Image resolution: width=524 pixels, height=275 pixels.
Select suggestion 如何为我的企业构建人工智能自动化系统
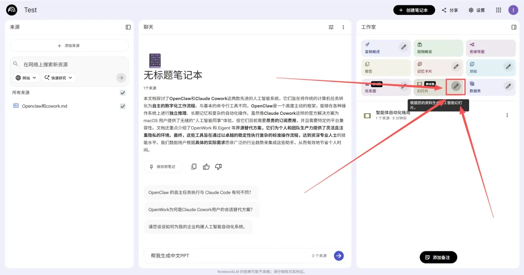[x=197, y=227]
